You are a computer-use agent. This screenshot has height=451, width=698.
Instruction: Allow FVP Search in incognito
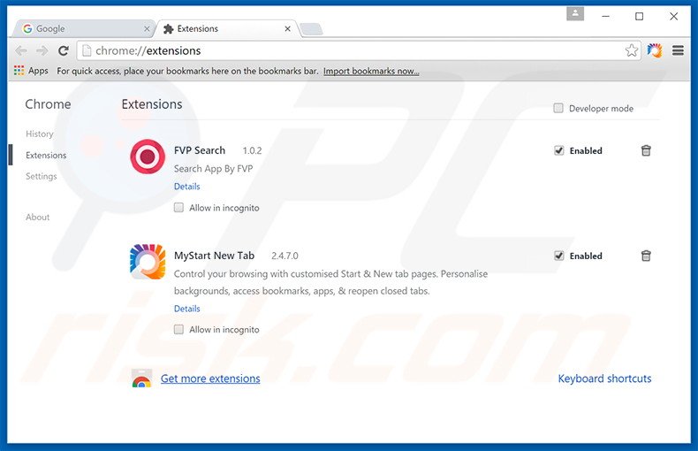(x=178, y=208)
